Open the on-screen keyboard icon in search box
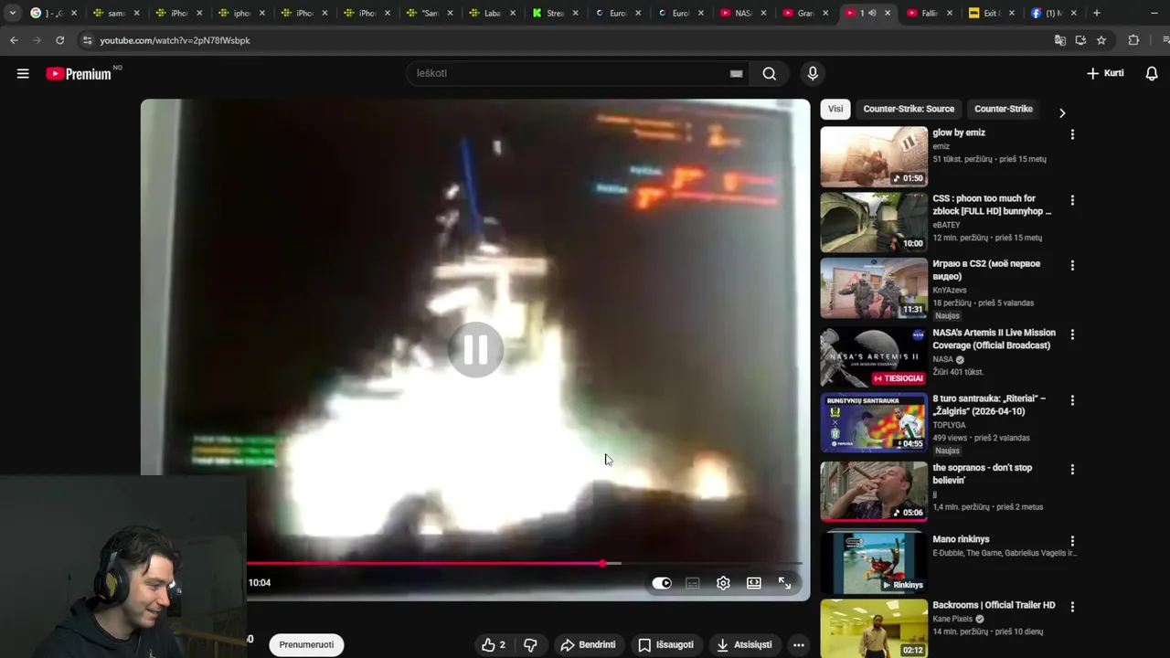Viewport: 1170px width, 658px height. click(x=736, y=74)
